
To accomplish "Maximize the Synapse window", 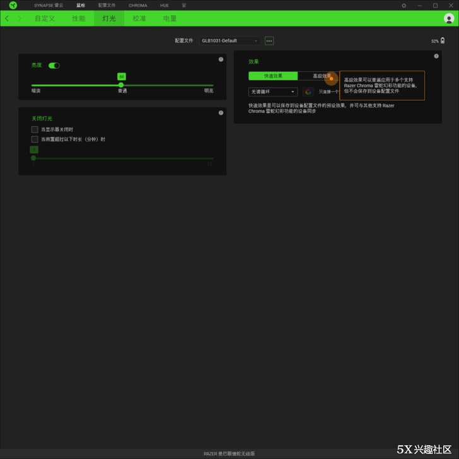I will coord(435,5).
